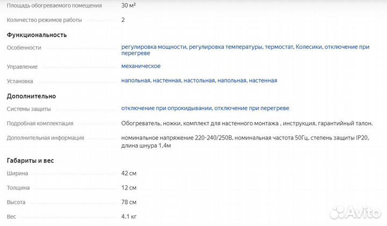The image size is (387, 226).
Task: Click the first "напольная" installation link
Action: [135, 81]
